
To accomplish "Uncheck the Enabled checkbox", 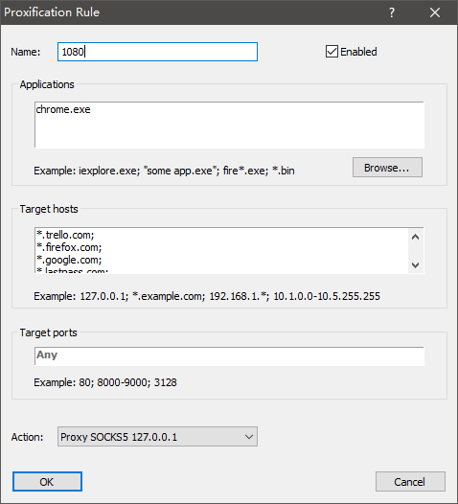I will coord(332,52).
